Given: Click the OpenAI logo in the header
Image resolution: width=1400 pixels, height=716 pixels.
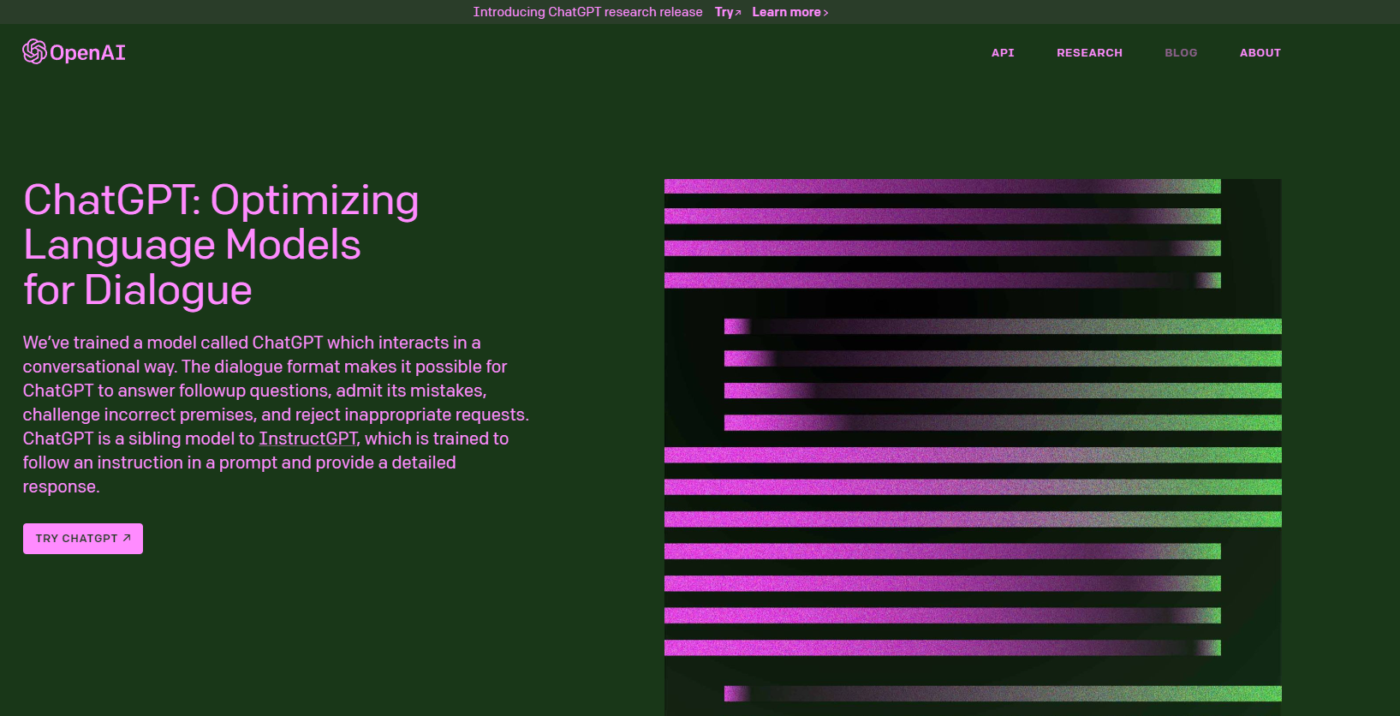Looking at the screenshot, I should coord(74,52).
